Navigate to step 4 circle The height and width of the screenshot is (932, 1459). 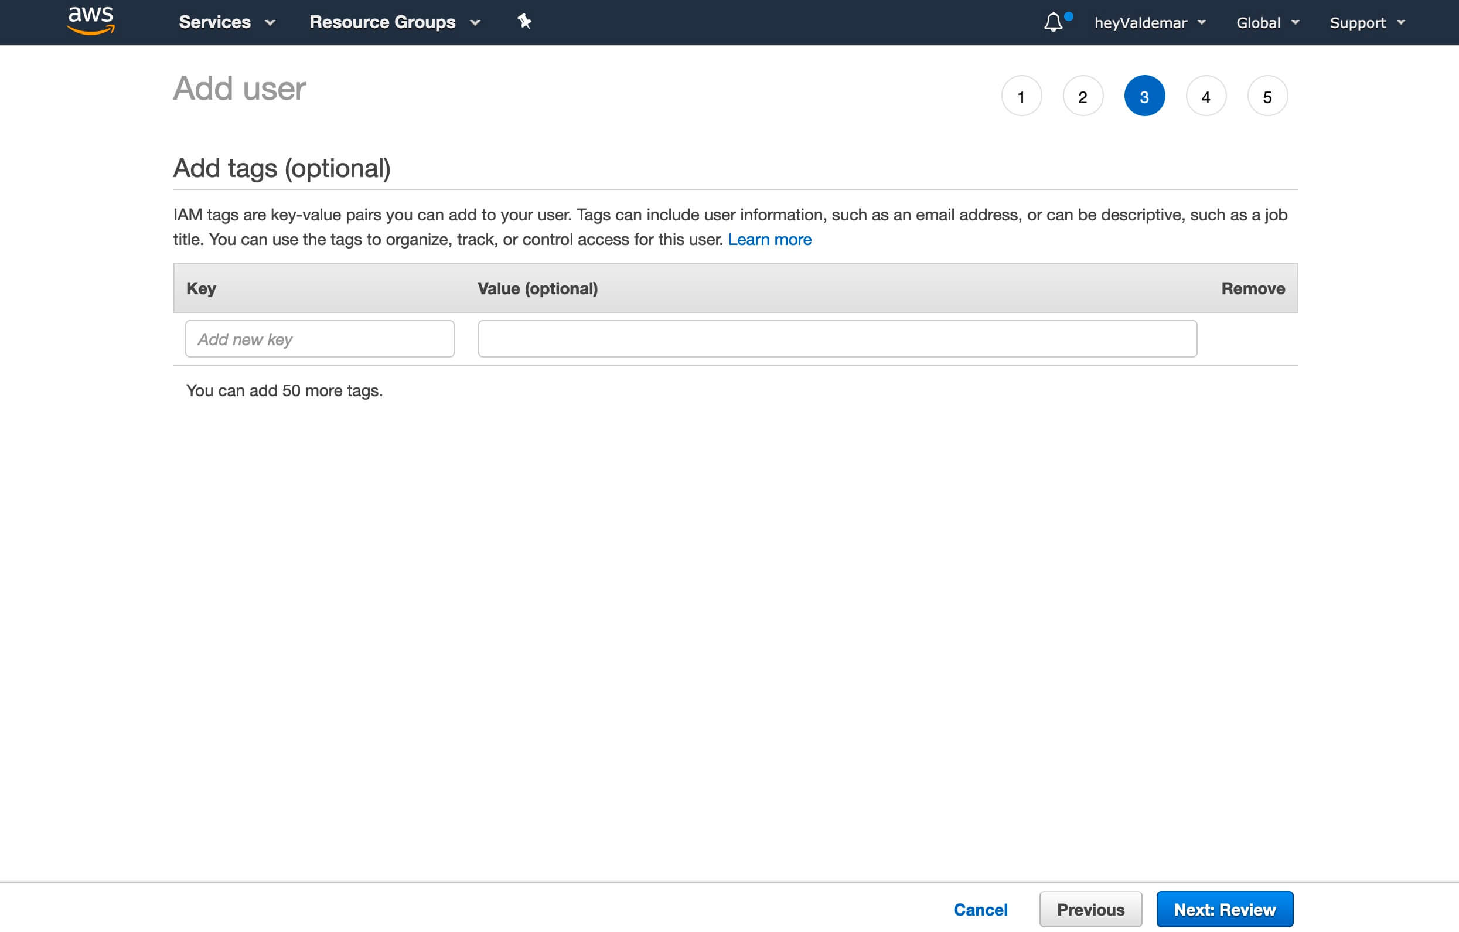coord(1205,97)
